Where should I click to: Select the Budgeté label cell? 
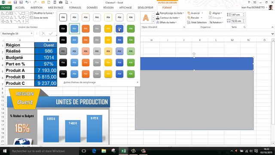20,58
